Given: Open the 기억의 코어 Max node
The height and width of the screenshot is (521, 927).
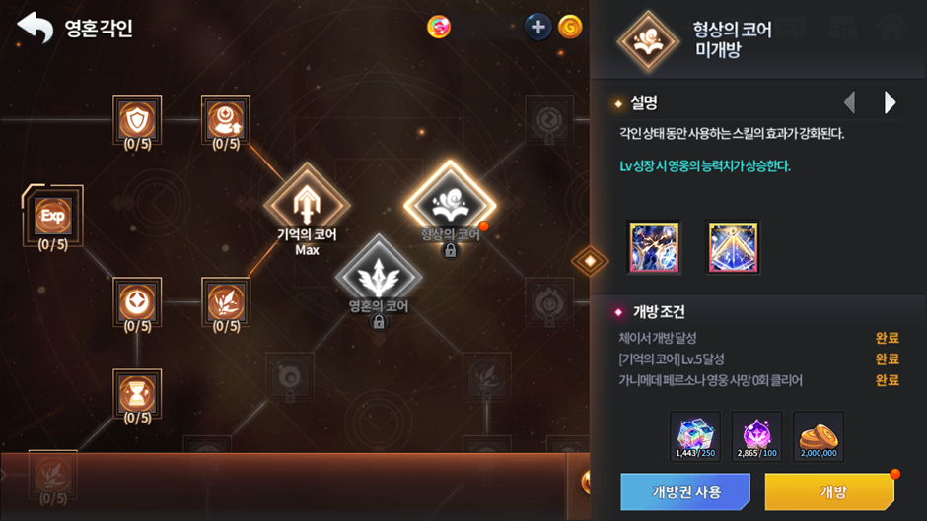Looking at the screenshot, I should pyautogui.click(x=307, y=205).
